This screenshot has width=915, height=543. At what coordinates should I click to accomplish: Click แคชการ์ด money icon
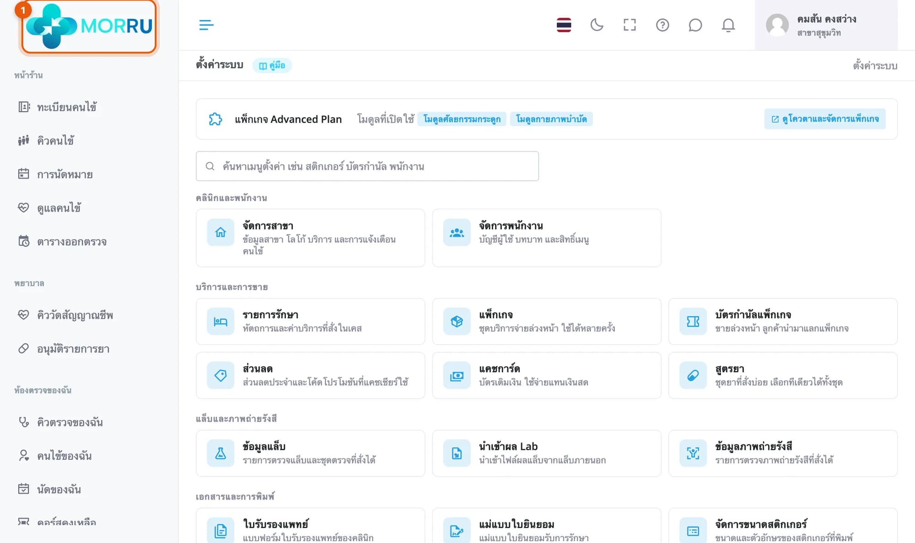(457, 375)
